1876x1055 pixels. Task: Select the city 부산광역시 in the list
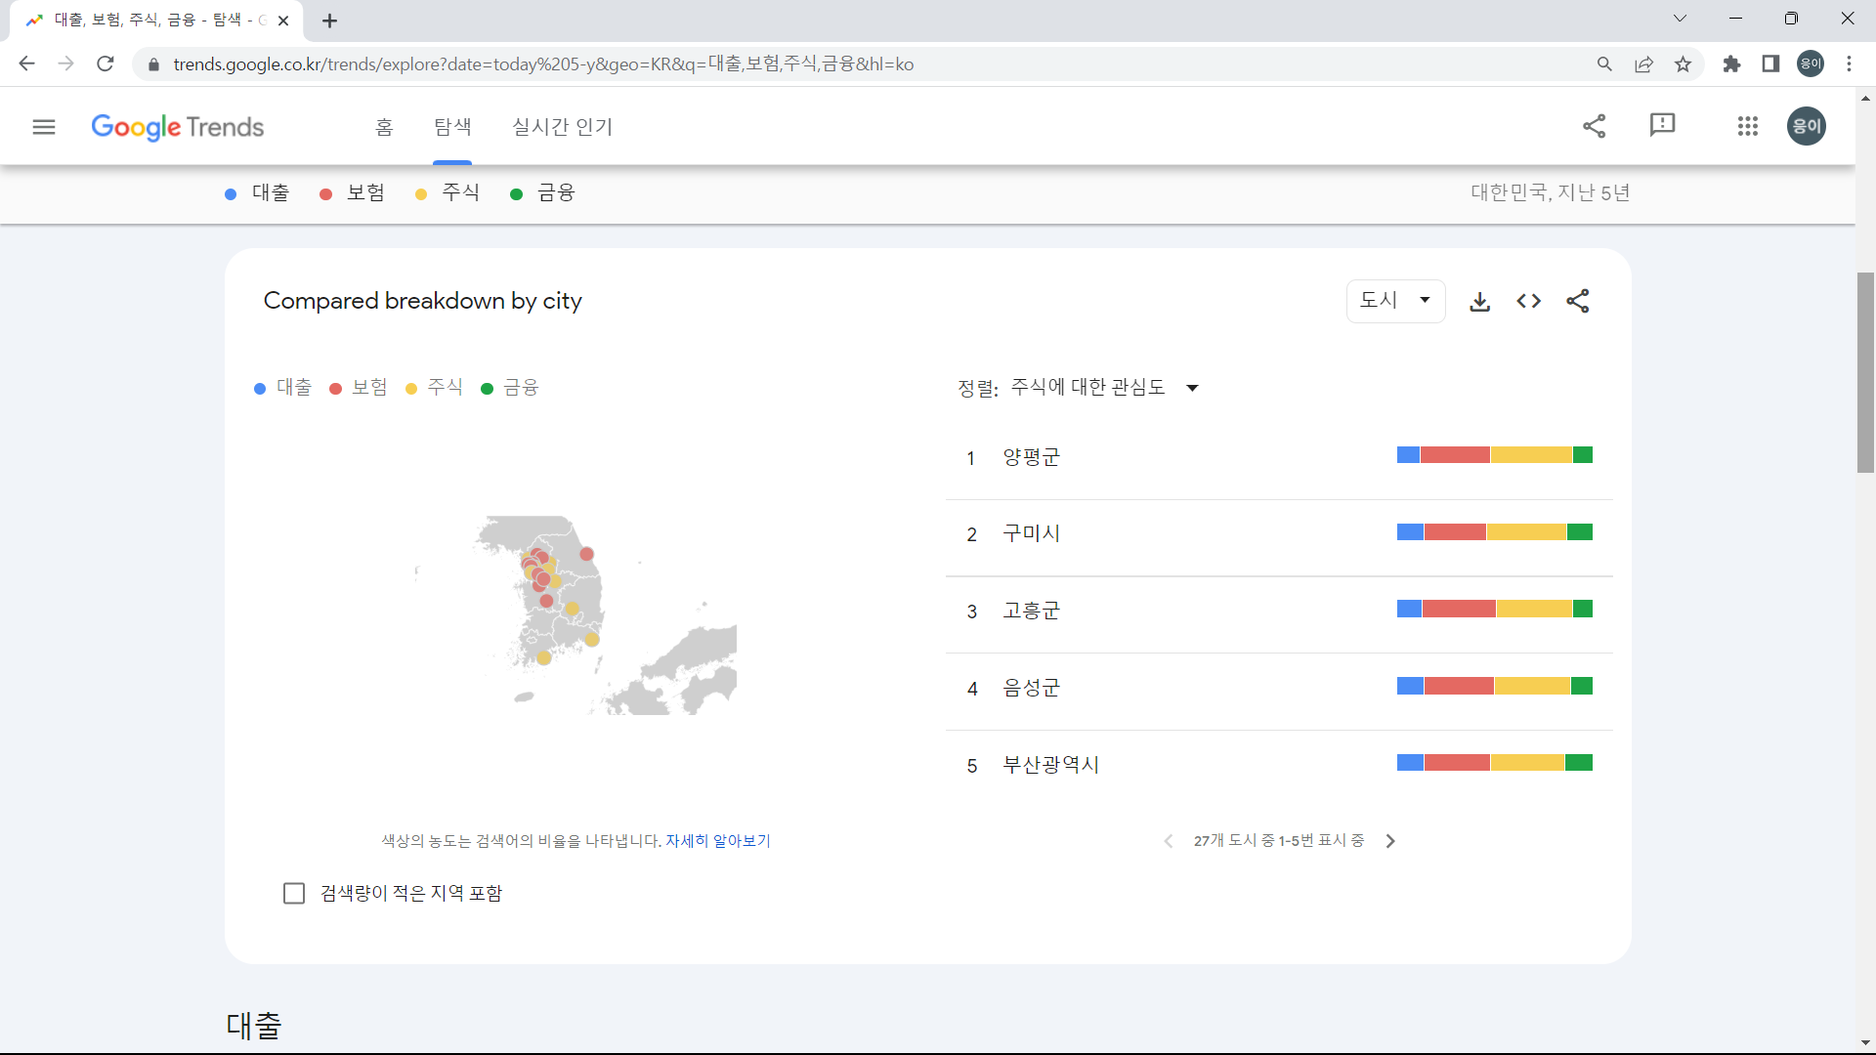(1049, 765)
